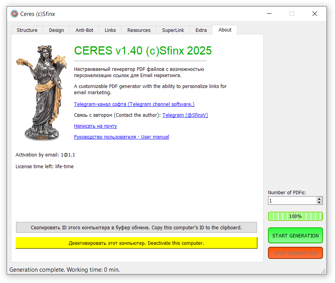Switch to the SuperLink tab
335x283 pixels.
173,30
